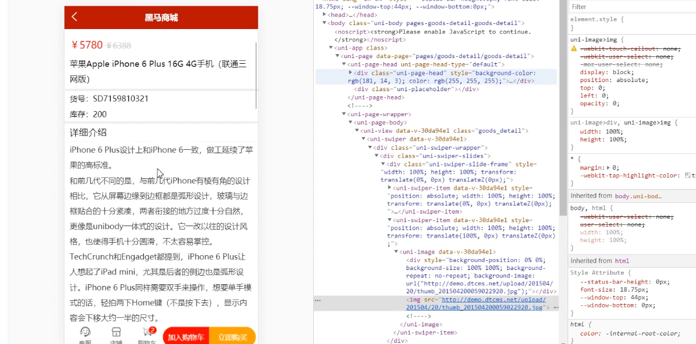Click the Elements panel scrollbar
696x344 pixels.
[564, 108]
